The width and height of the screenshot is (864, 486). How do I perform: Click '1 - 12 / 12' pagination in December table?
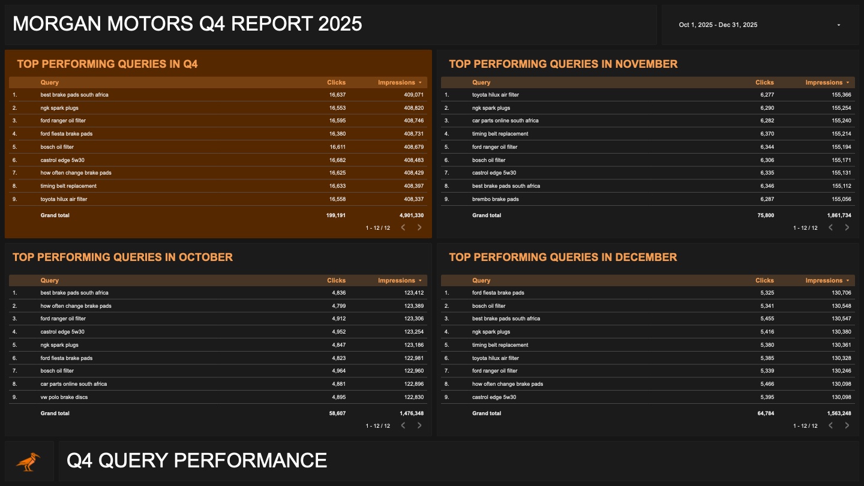tap(805, 426)
